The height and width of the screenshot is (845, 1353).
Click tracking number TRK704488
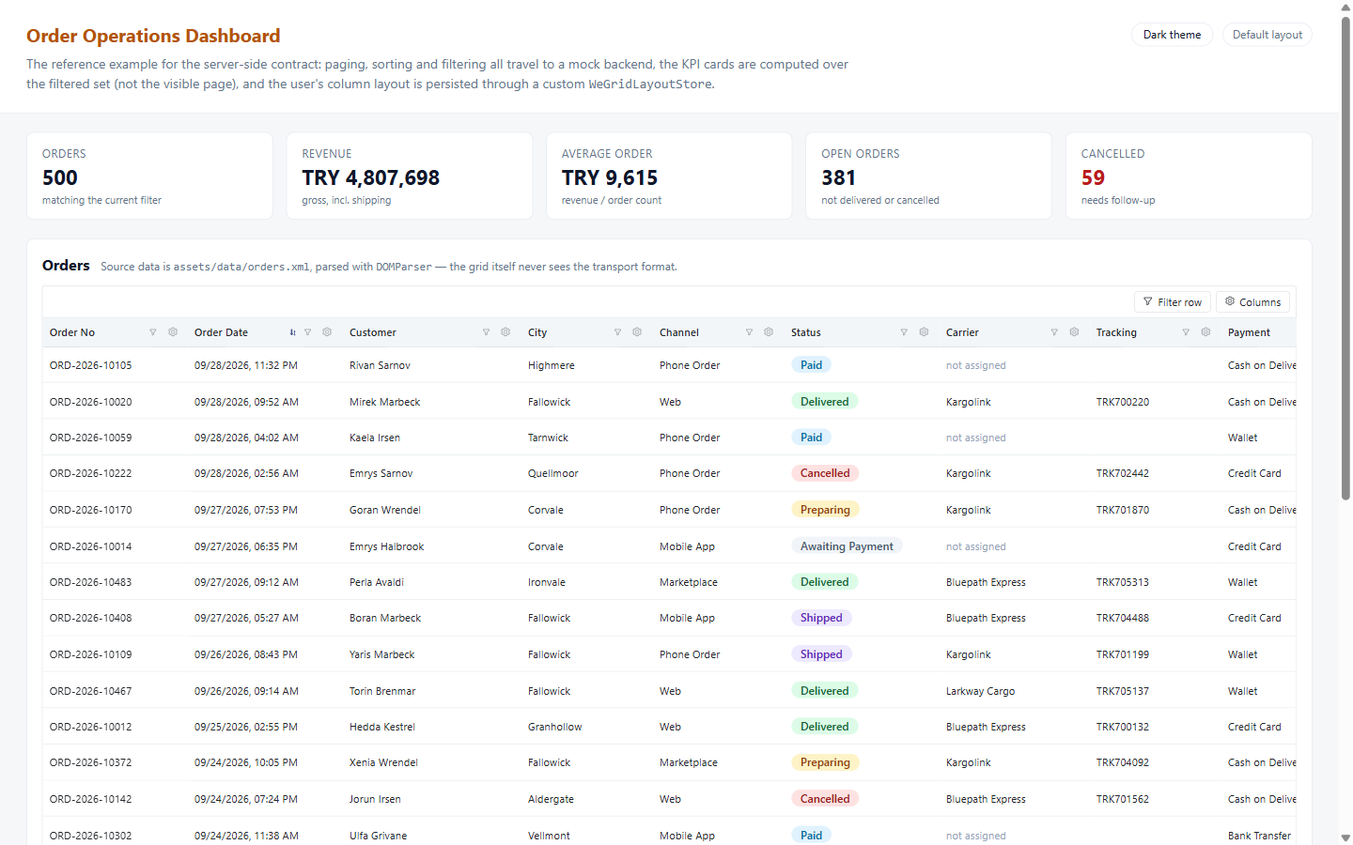[x=1123, y=618]
